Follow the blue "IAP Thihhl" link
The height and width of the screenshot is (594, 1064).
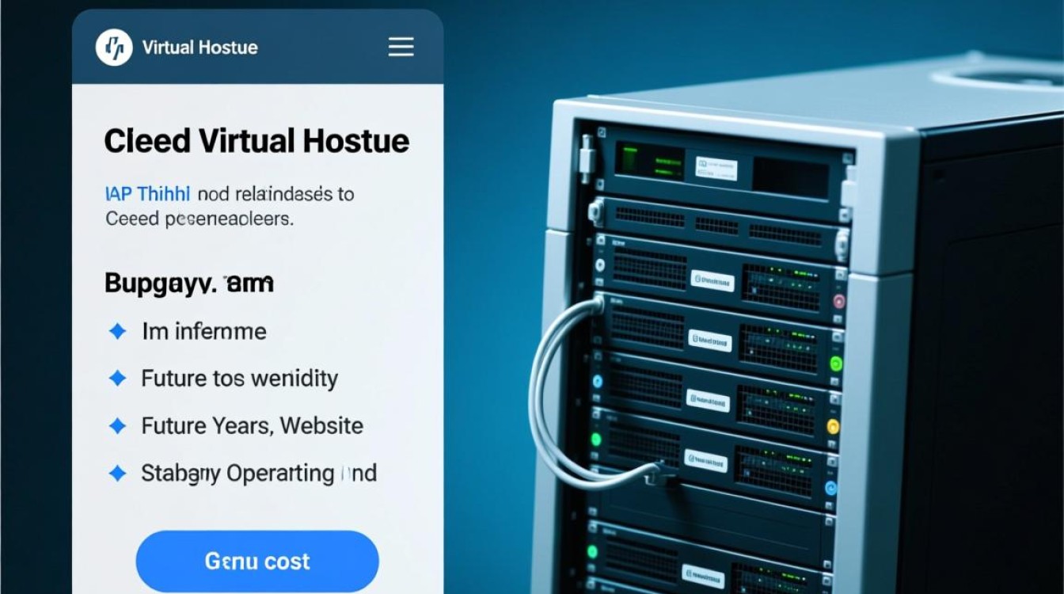click(148, 194)
